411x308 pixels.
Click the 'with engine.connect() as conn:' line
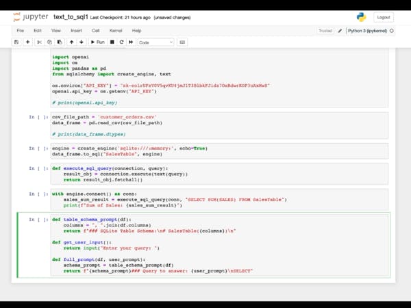pos(95,194)
